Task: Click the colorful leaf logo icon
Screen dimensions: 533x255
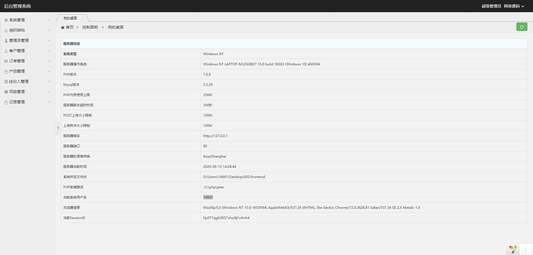Action: (x=513, y=249)
